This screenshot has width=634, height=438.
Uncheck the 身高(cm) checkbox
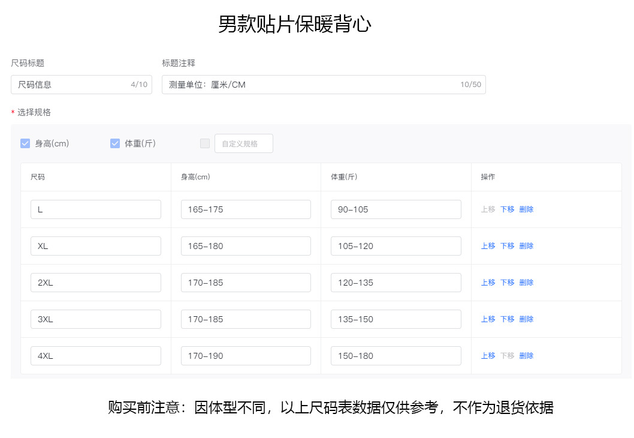[x=25, y=143]
